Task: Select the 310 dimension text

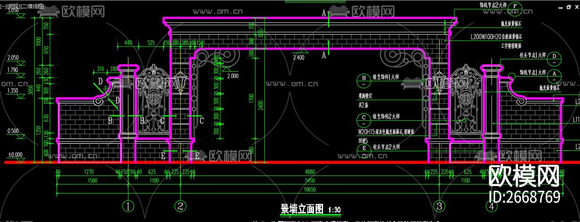Action: point(100,69)
